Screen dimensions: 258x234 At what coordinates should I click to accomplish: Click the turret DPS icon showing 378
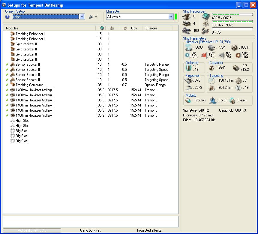(x=189, y=80)
